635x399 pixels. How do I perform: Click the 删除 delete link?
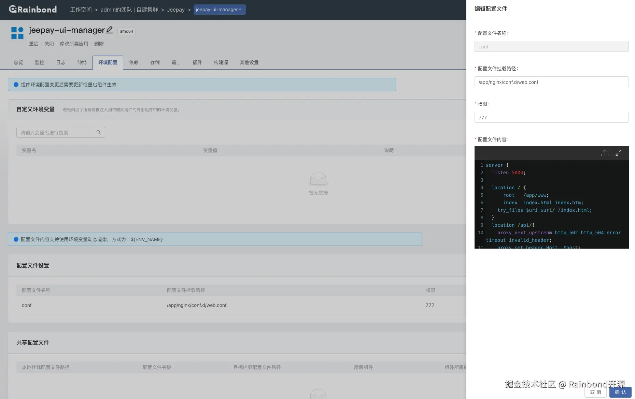[x=99, y=44]
